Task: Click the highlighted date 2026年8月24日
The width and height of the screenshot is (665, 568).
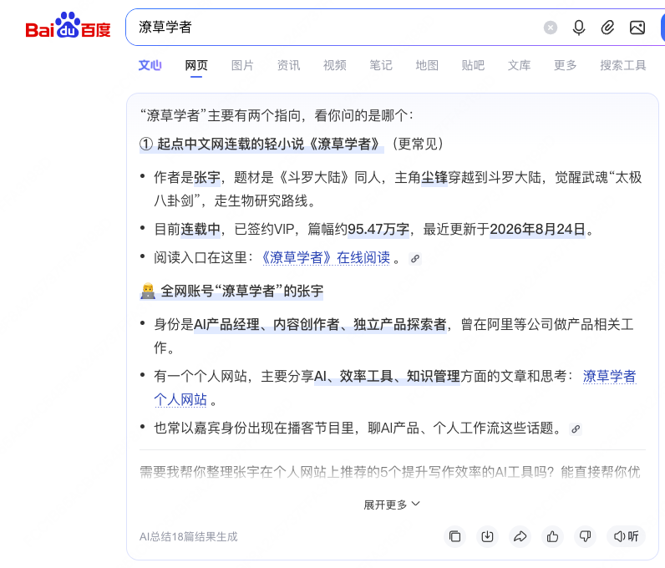Action: point(538,230)
